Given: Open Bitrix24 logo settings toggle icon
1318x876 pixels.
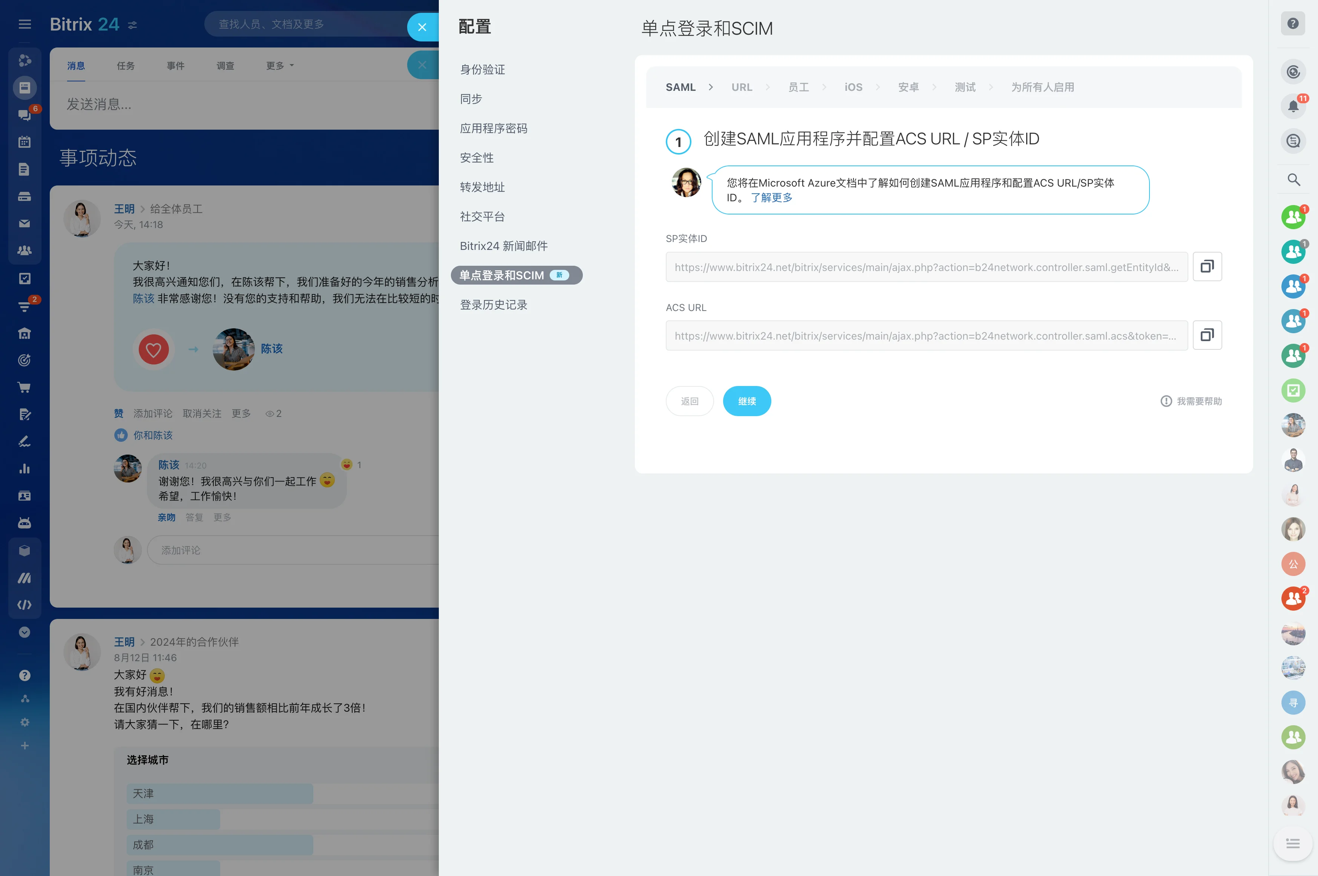Looking at the screenshot, I should [x=132, y=25].
